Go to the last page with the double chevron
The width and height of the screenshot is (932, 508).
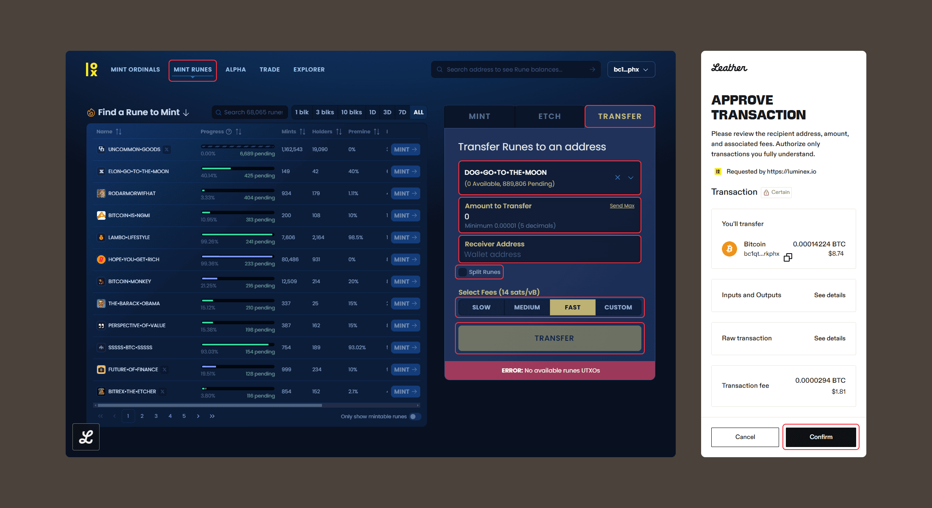click(x=212, y=416)
